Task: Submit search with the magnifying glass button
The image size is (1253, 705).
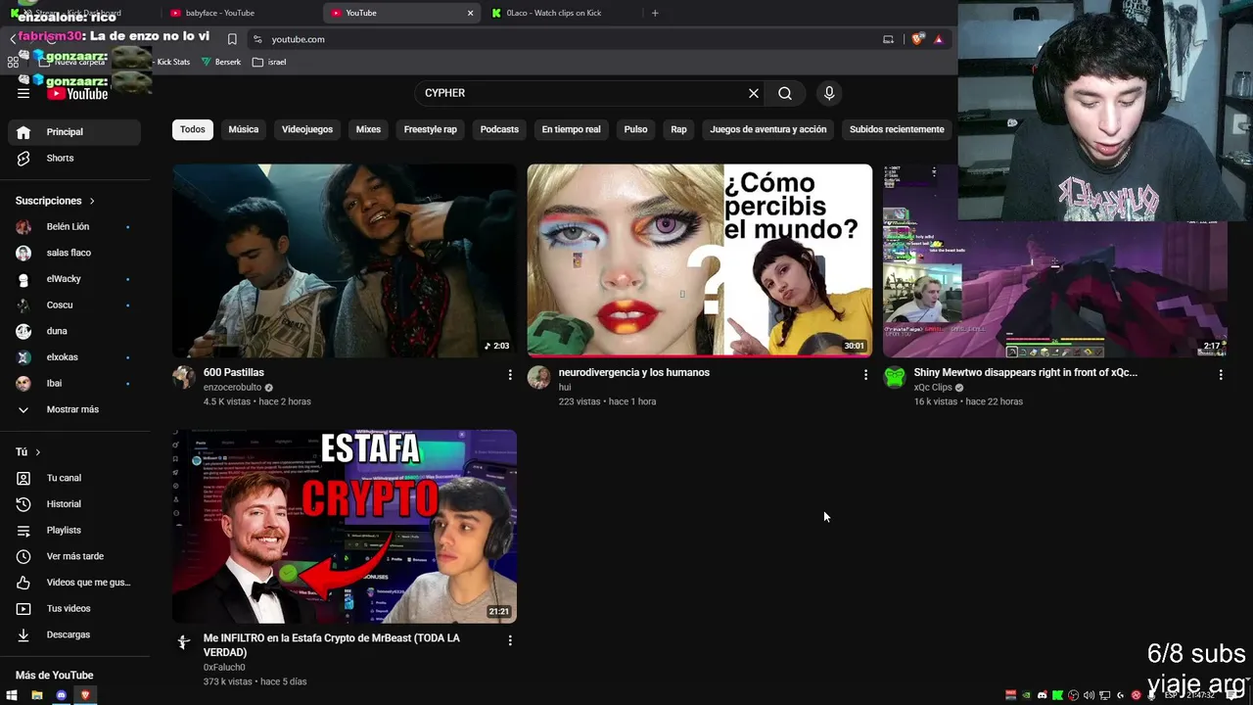Action: (x=785, y=93)
